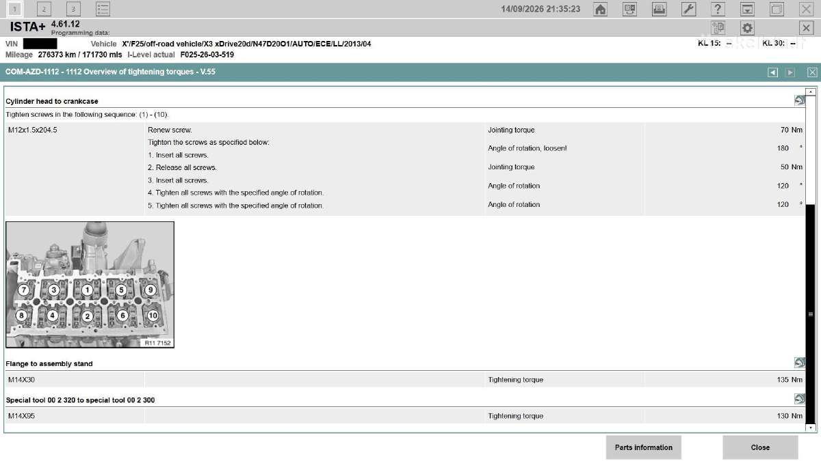Open the question mark help icon
821x461 pixels.
[x=718, y=9]
